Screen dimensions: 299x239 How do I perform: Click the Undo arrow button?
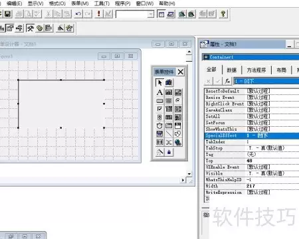click(78, 14)
